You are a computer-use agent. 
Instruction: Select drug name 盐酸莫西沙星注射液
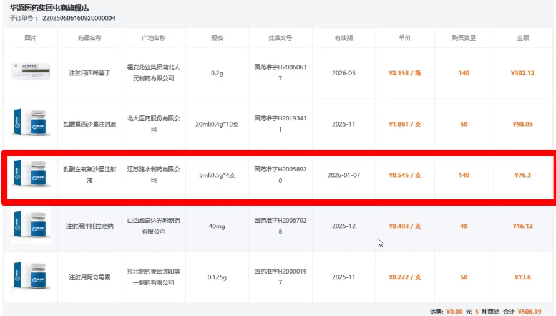(x=90, y=124)
